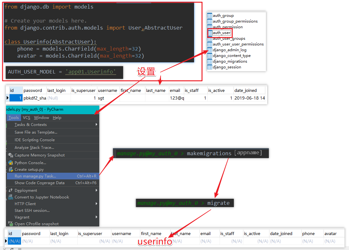
Task: Click the django_content_type table icon
Action: click(x=209, y=56)
